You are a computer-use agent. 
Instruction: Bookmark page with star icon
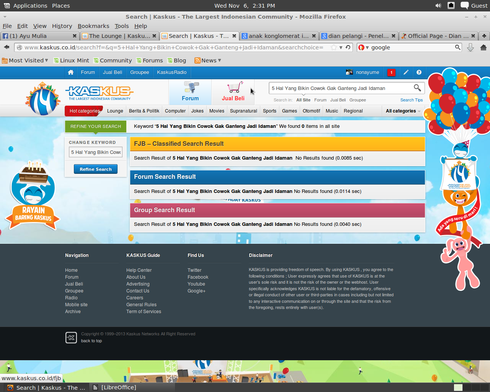334,47
